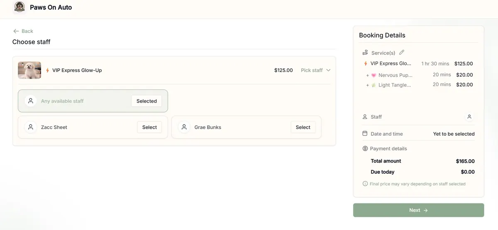Edit services with the pencil icon

click(401, 53)
